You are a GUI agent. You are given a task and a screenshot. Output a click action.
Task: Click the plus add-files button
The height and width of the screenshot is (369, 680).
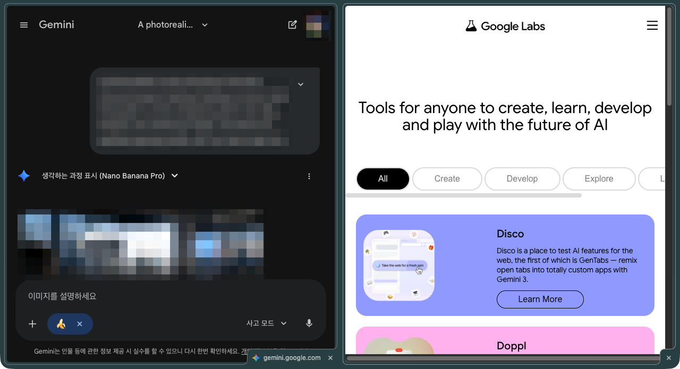click(32, 324)
